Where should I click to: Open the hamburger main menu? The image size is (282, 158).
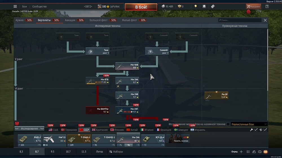(x=15, y=6)
